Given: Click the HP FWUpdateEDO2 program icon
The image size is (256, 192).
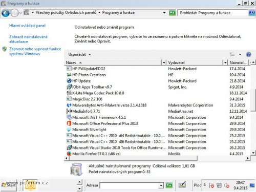Looking at the screenshot, I should (x=69, y=69).
